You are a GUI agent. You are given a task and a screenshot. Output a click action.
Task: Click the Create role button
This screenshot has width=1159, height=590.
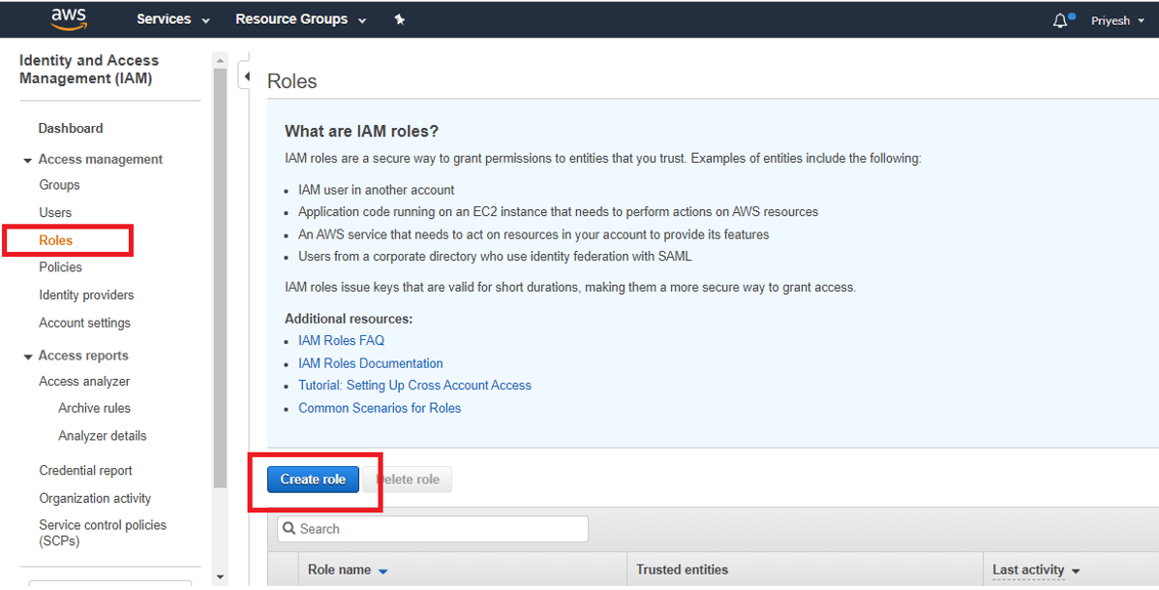coord(313,480)
